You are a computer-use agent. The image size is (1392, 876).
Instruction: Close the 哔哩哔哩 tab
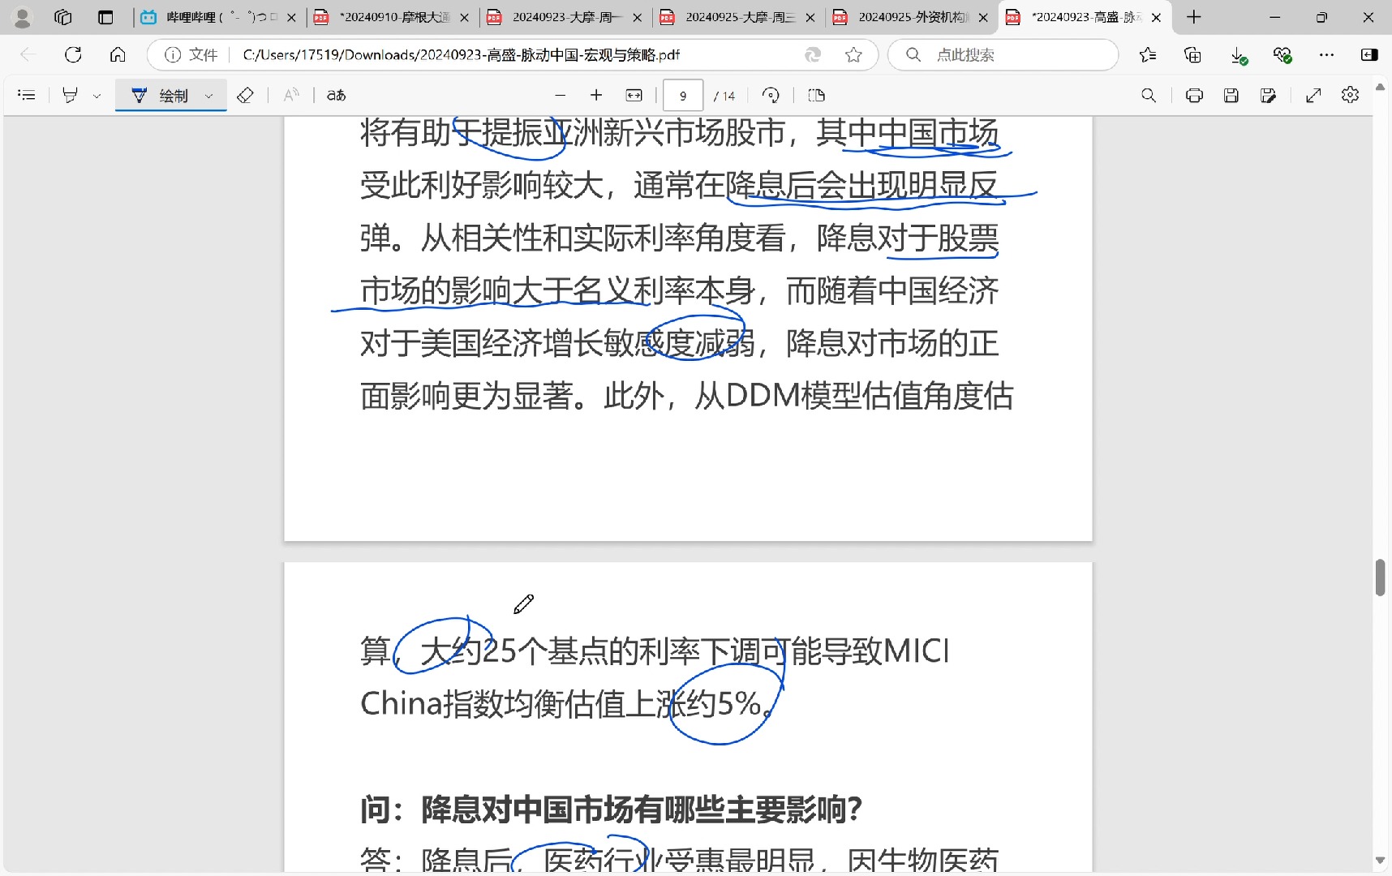pyautogui.click(x=291, y=17)
